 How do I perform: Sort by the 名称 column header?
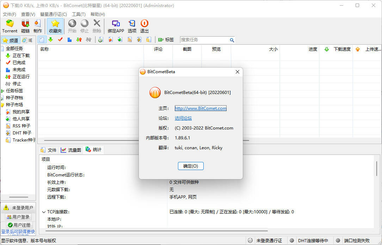[91, 49]
